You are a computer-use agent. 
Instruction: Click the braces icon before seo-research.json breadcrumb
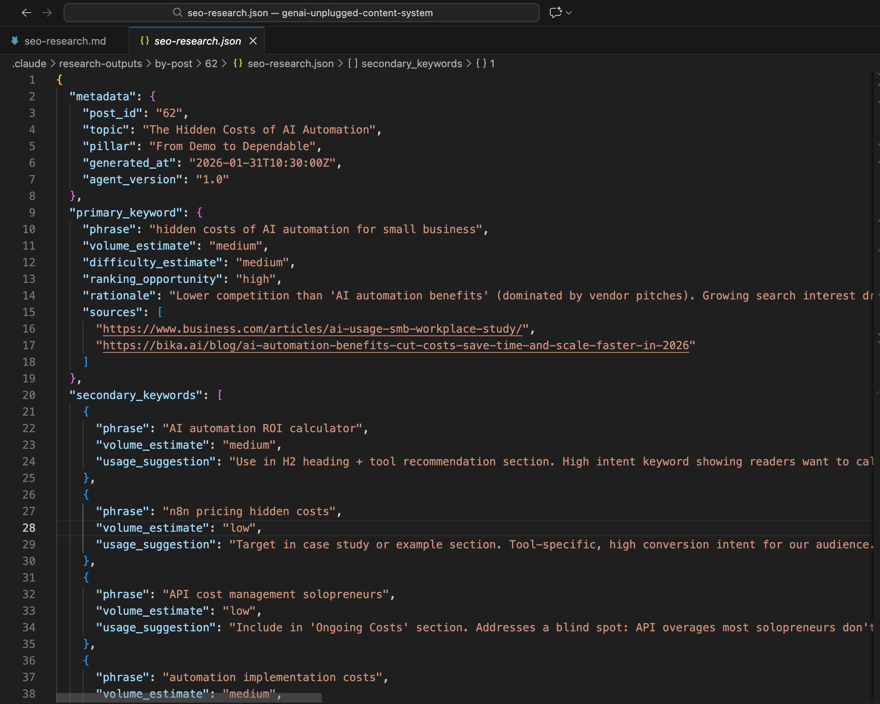point(238,64)
